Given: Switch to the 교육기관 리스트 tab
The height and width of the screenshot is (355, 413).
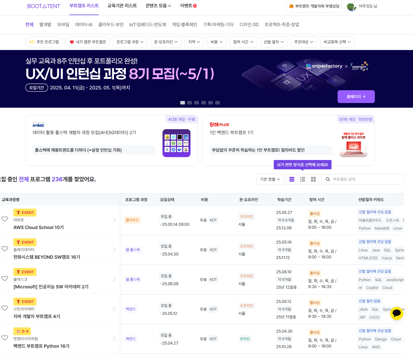Looking at the screenshot, I should point(122,5).
